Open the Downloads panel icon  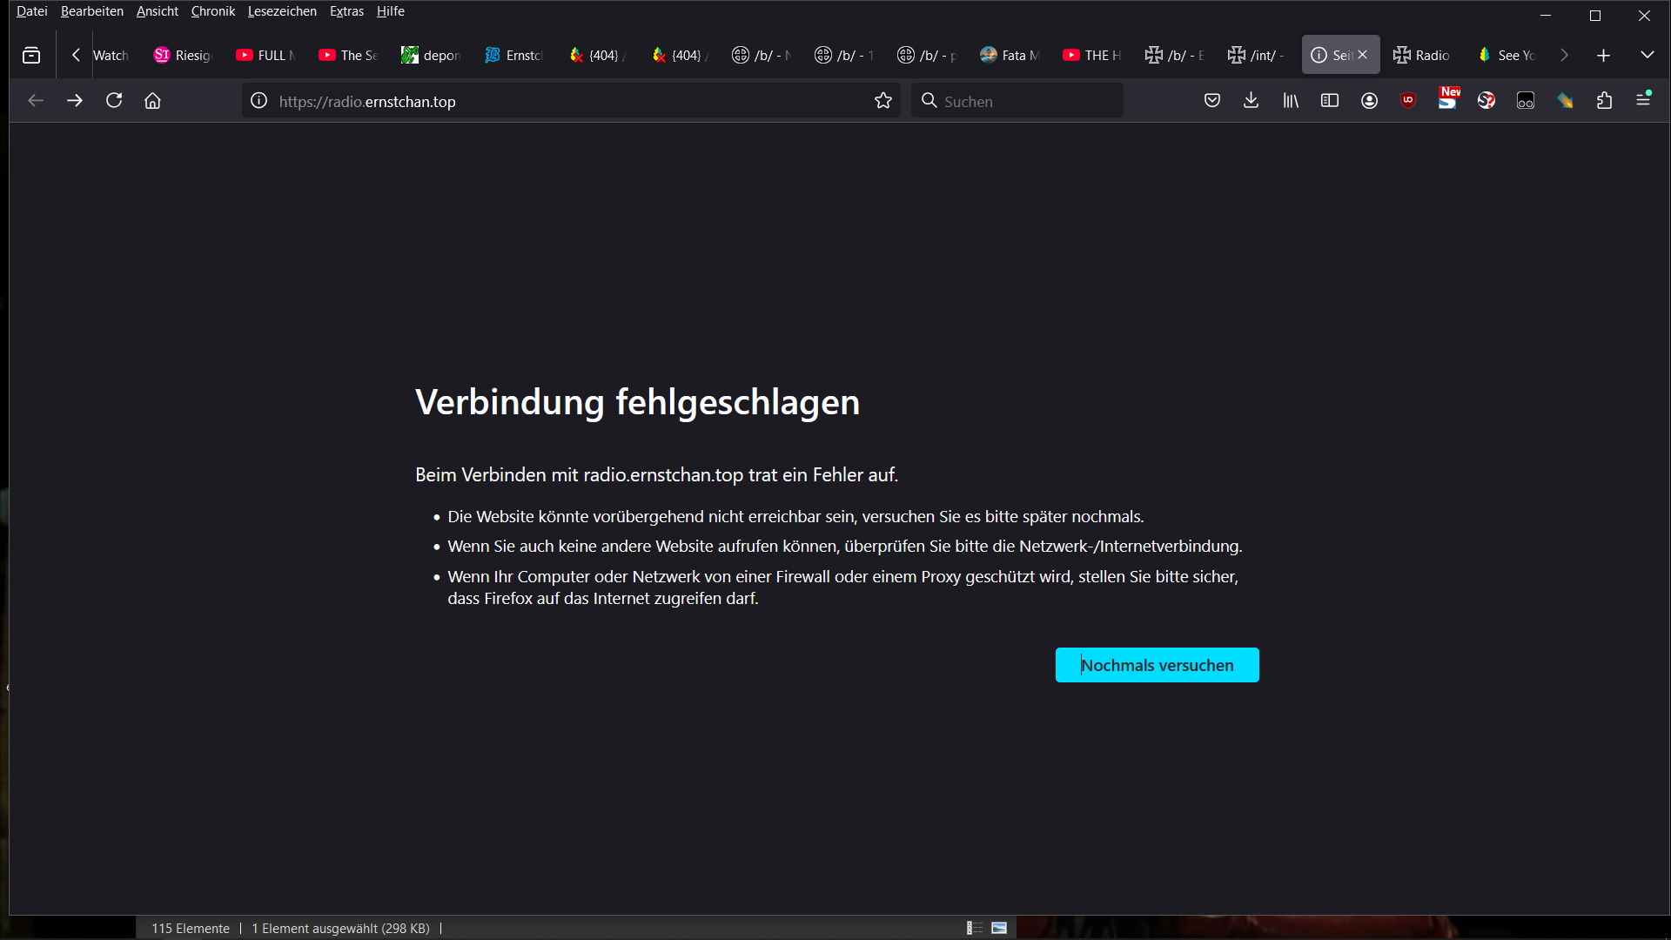click(x=1251, y=101)
